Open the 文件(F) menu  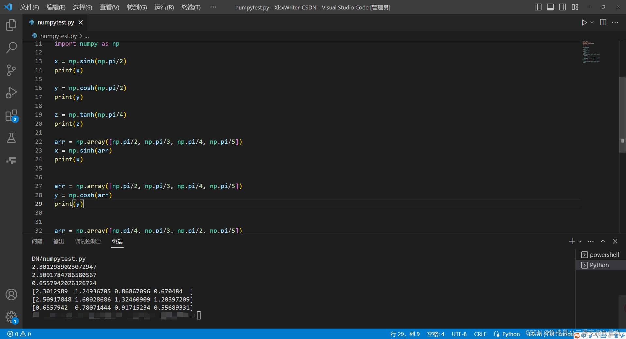tap(29, 7)
